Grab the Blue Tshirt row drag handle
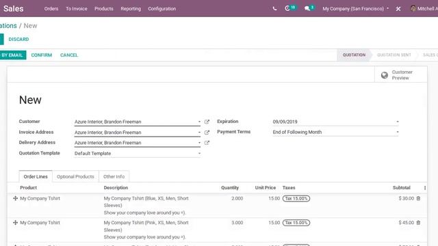This screenshot has width=438, height=246. click(x=15, y=198)
